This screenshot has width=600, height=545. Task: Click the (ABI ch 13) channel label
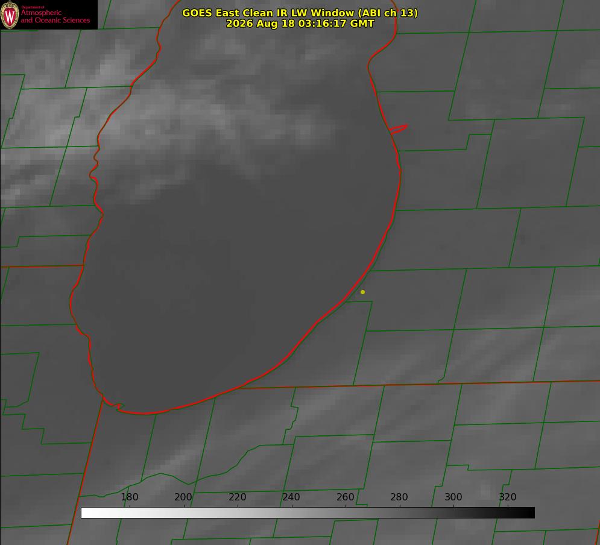pos(388,13)
